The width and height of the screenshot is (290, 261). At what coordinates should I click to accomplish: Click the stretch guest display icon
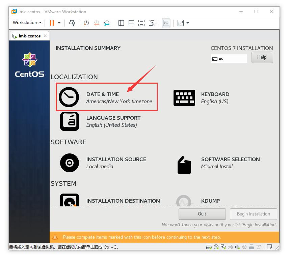[x=181, y=23]
